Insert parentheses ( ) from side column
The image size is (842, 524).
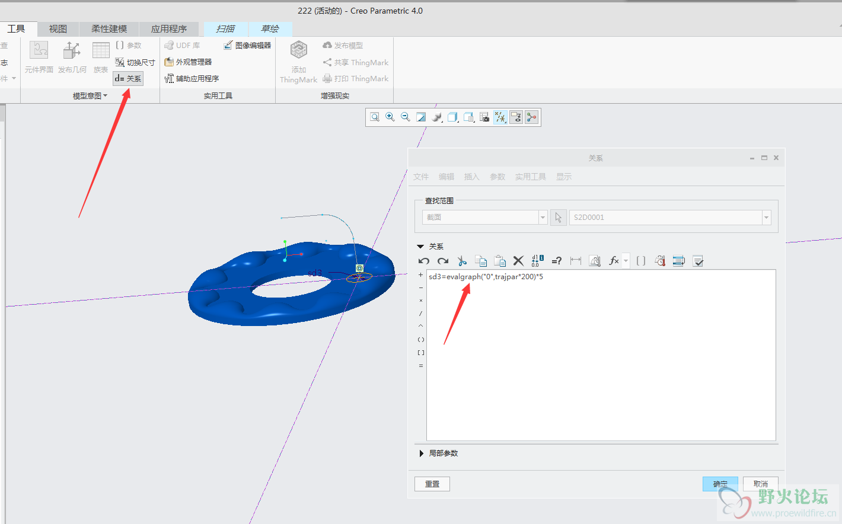click(x=421, y=340)
